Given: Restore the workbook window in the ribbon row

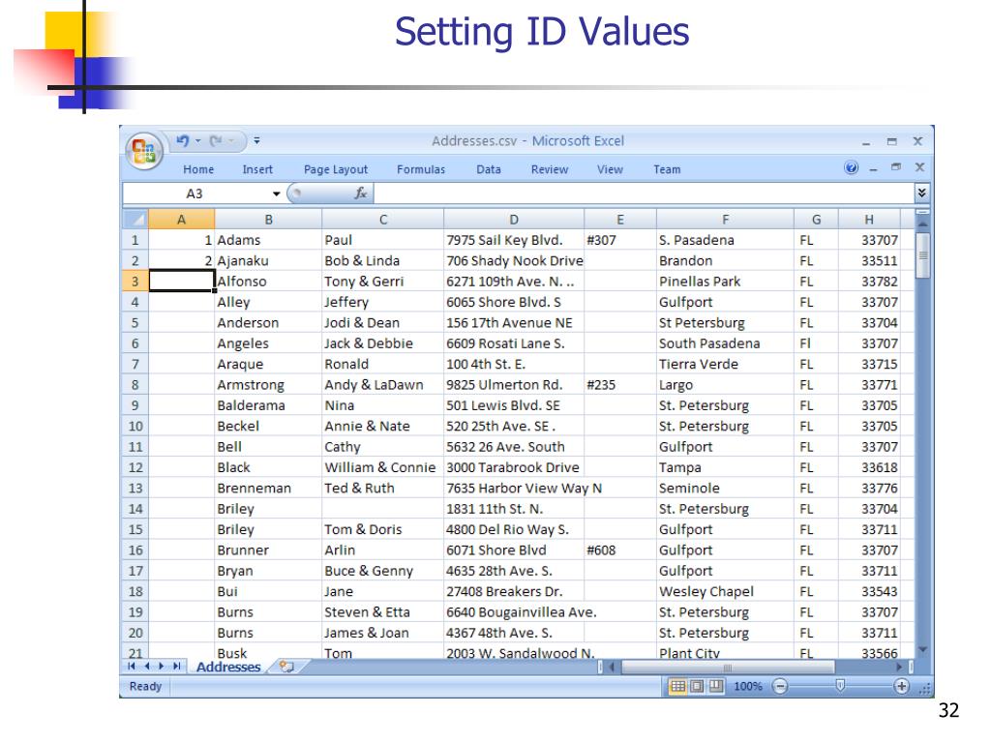Looking at the screenshot, I should point(895,167).
